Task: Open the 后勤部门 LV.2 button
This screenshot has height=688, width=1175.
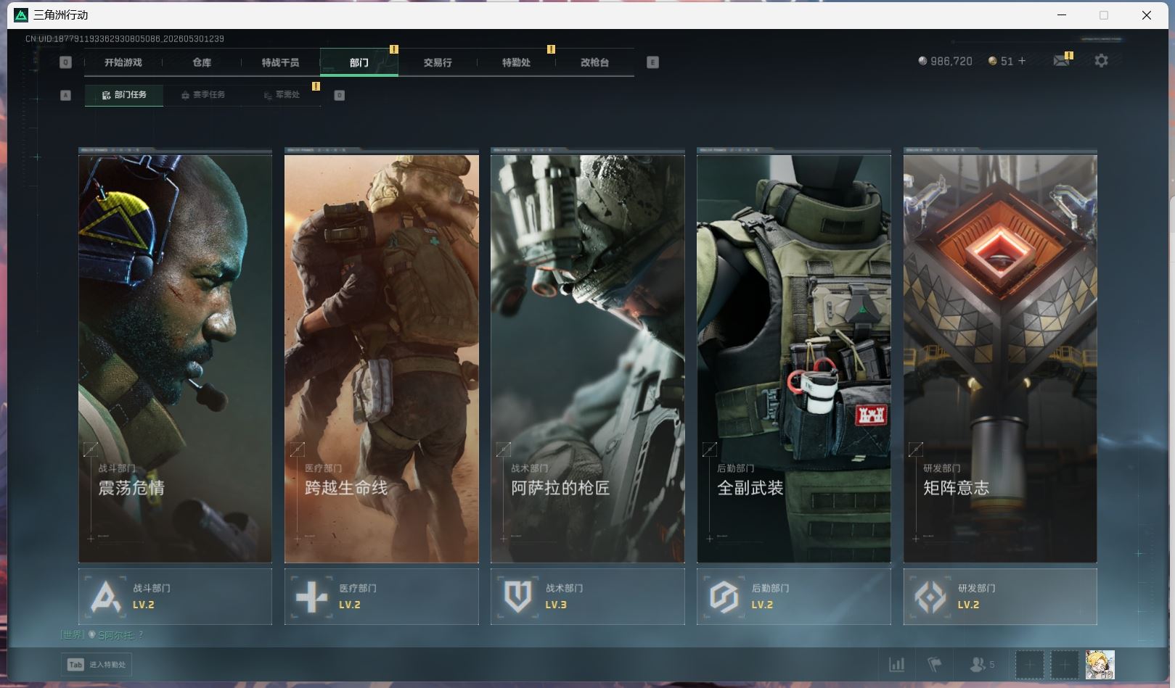Action: point(793,597)
